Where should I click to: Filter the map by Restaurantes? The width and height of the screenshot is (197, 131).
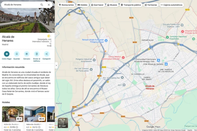coord(66,5)
